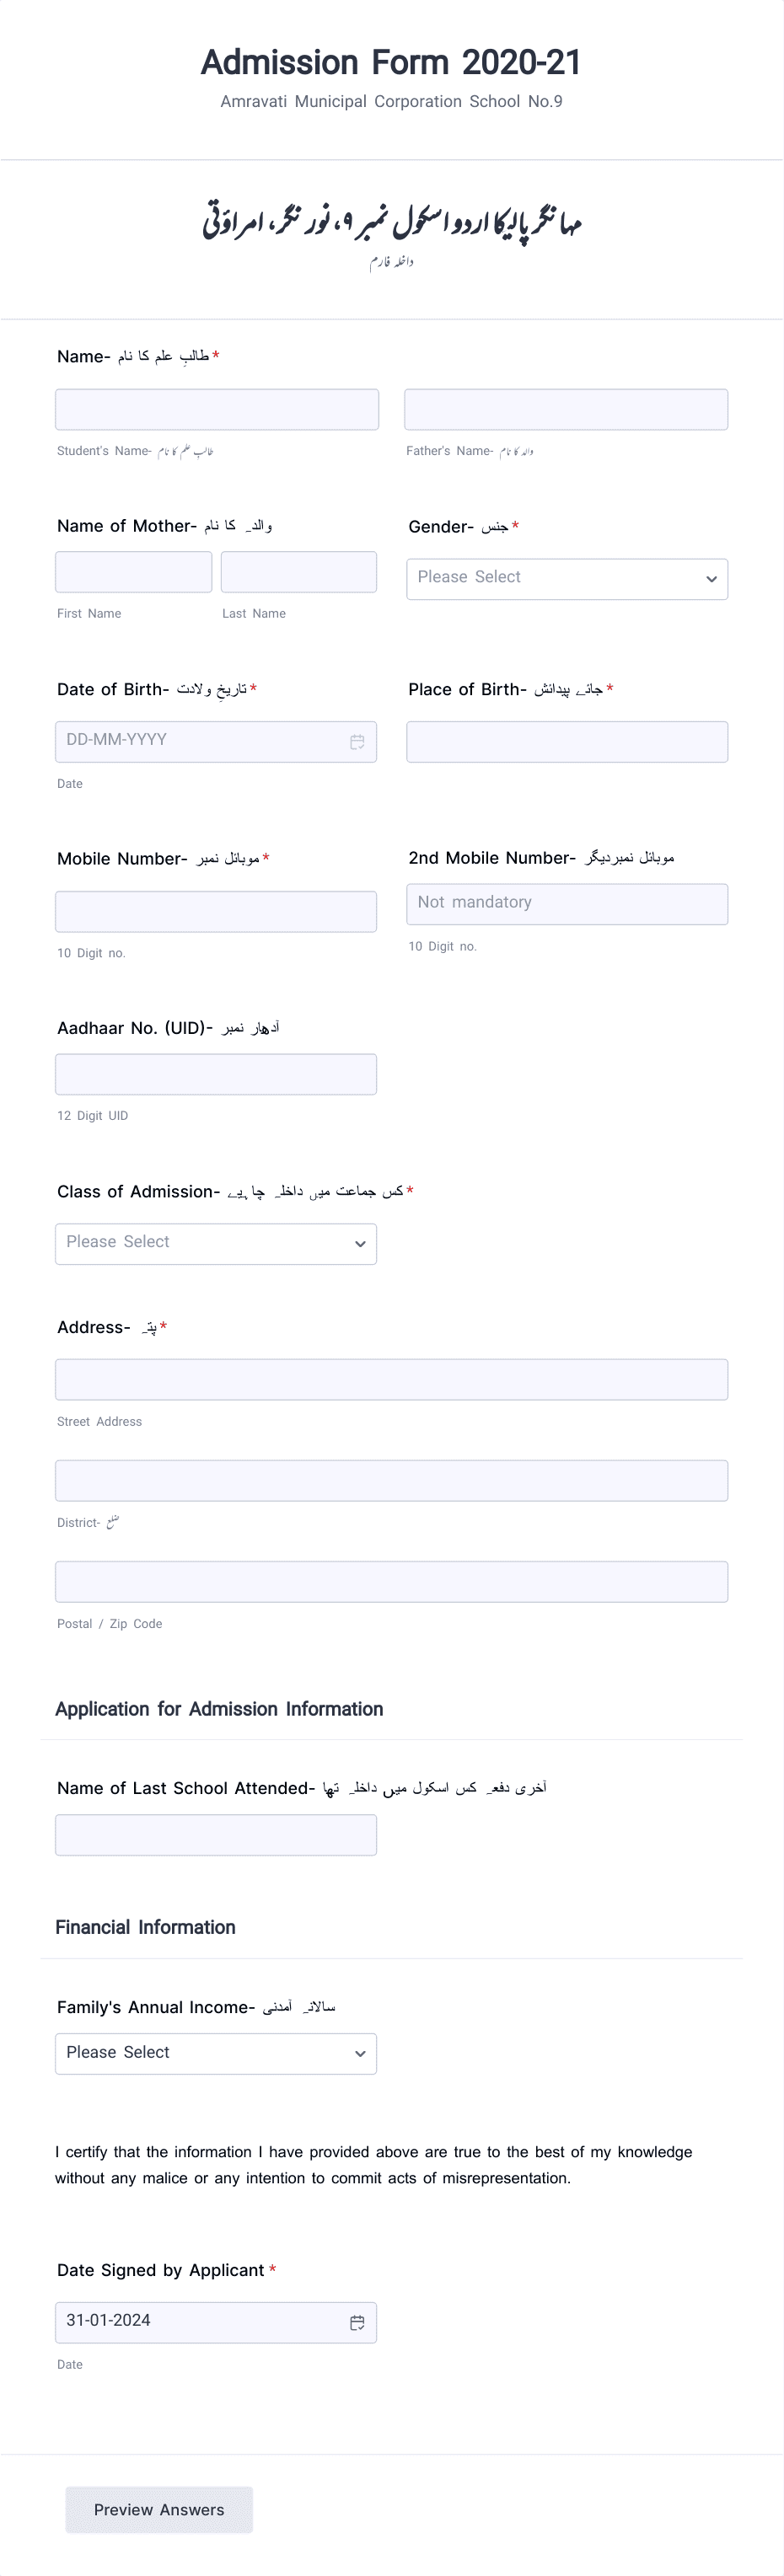Click the Place of Birth field

tap(566, 741)
